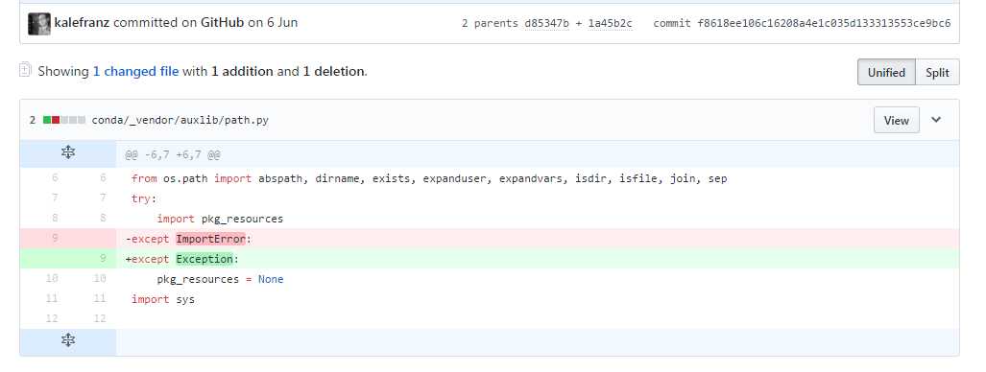Switch to Unified diff view
The width and height of the screenshot is (986, 372).
coord(886,72)
